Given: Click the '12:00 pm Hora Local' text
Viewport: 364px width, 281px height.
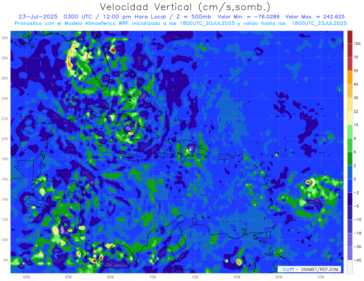Looking at the screenshot, I should [x=136, y=17].
